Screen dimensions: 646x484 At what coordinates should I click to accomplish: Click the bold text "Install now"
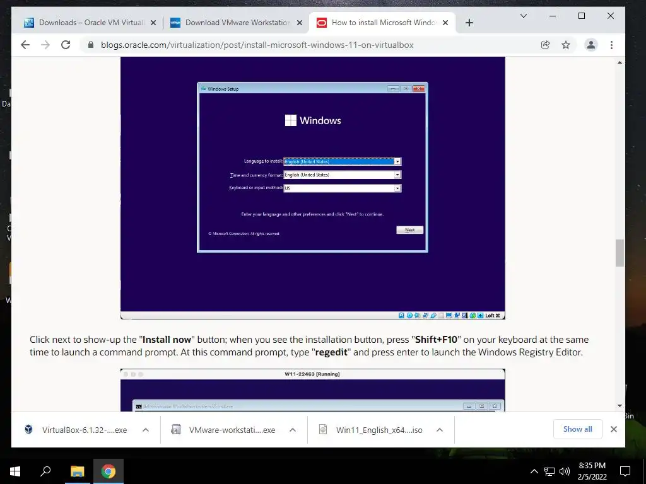(x=167, y=340)
